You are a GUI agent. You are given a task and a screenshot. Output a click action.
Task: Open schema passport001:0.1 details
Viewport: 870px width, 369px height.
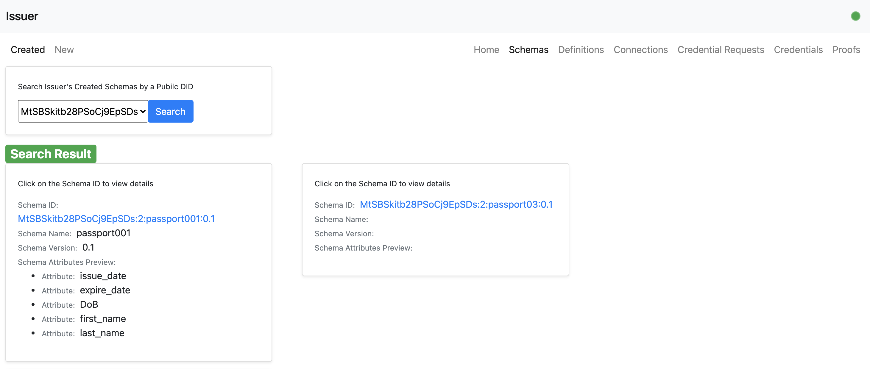116,219
